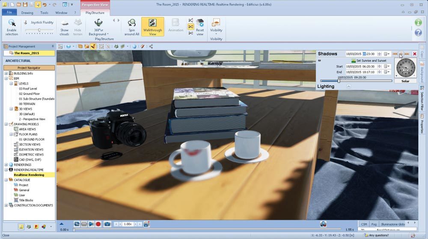Viewport: 428px width, 239px height.
Task: Adjust the Joystick Fluidity slider
Action: click(39, 30)
